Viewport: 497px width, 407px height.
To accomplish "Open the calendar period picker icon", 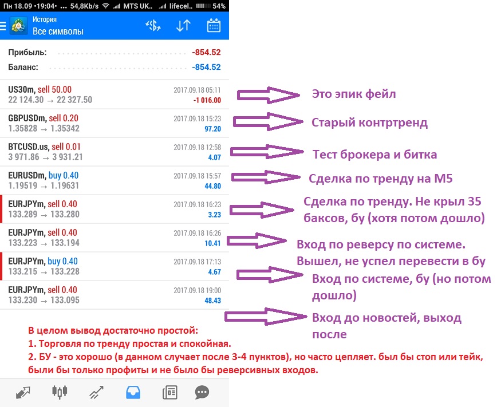I will point(214,26).
